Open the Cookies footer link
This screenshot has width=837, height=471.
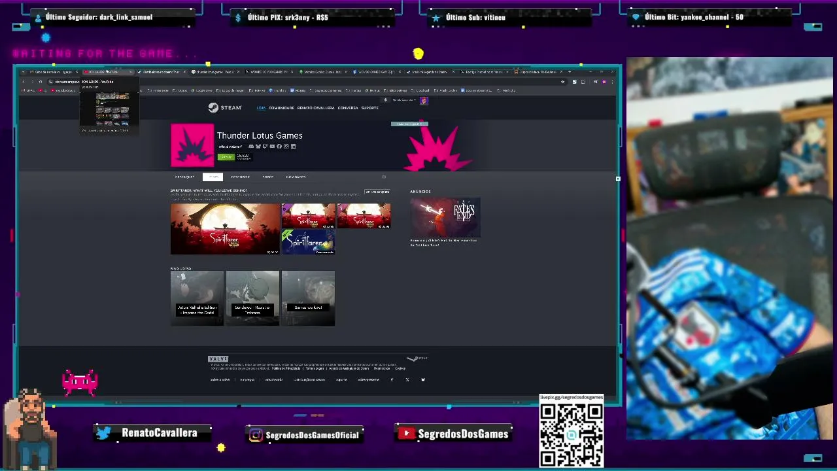click(400, 368)
